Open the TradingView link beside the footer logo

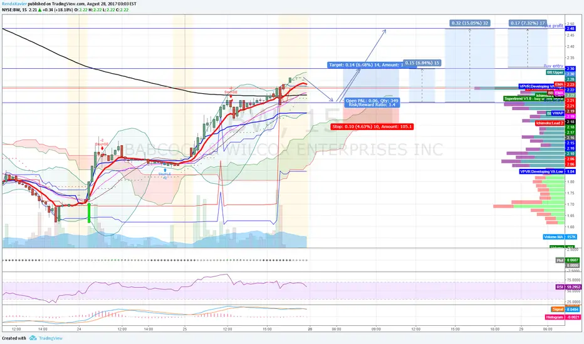(x=51, y=338)
